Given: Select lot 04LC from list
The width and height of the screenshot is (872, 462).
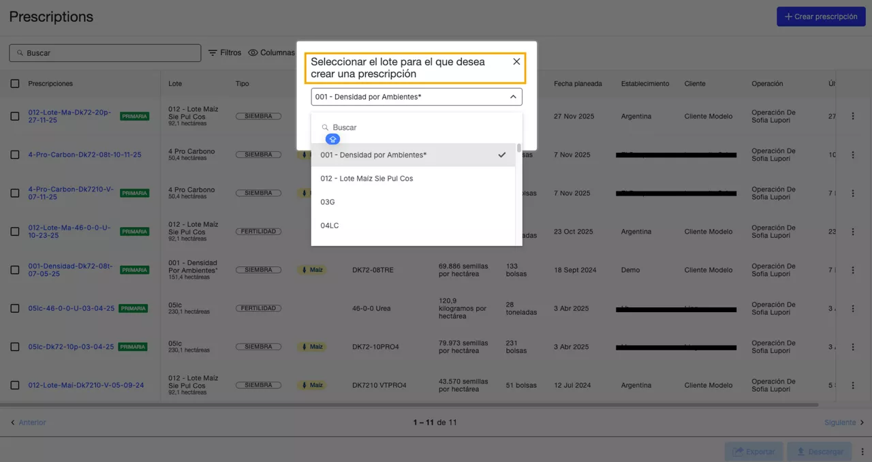Looking at the screenshot, I should tap(330, 226).
